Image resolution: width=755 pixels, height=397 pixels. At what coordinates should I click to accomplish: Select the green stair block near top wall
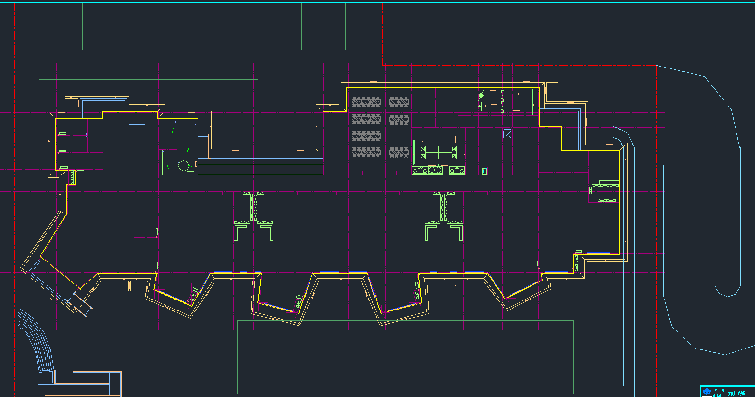[x=492, y=101]
